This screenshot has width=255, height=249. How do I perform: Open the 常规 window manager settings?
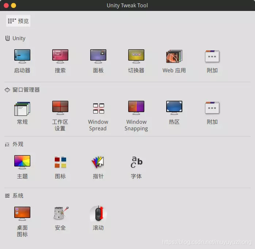tap(22, 113)
